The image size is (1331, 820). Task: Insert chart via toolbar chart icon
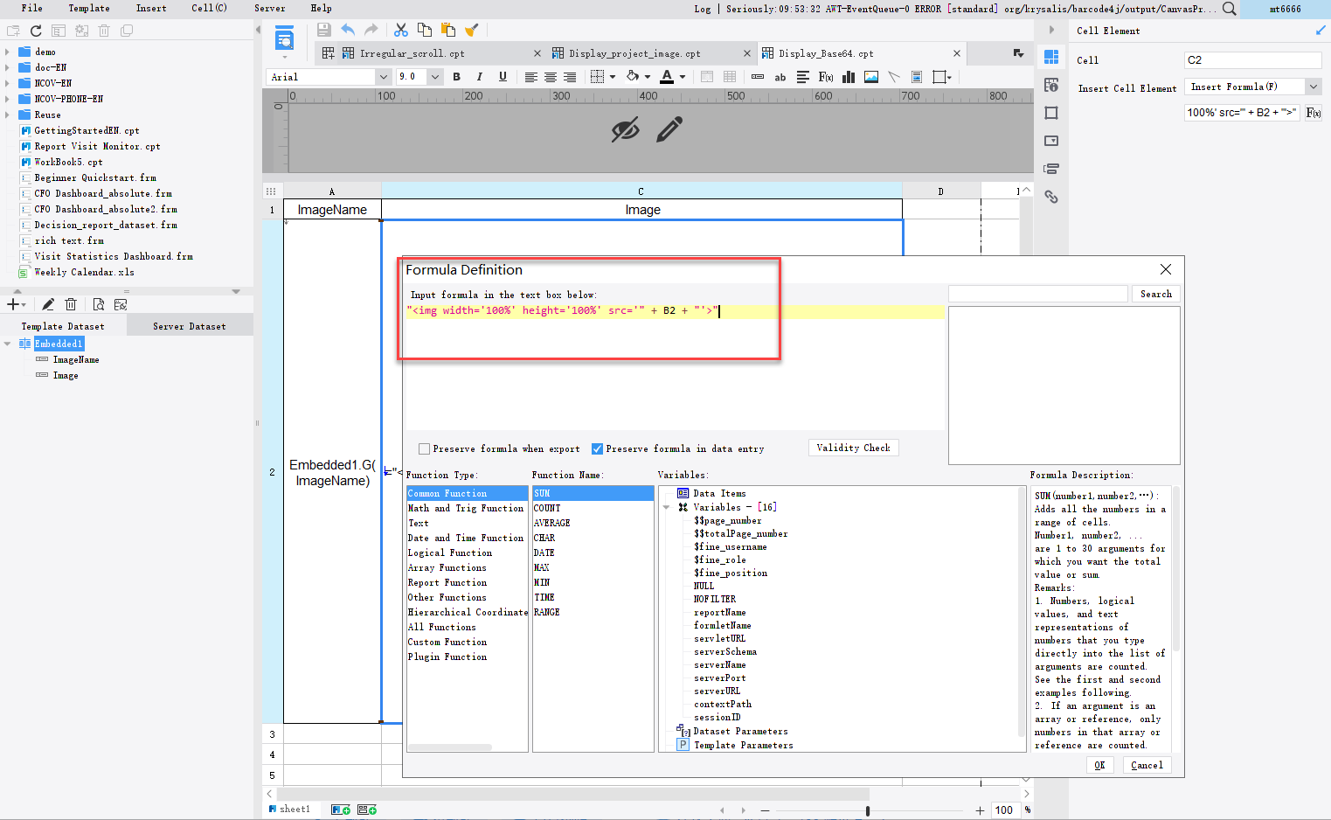pyautogui.click(x=848, y=77)
